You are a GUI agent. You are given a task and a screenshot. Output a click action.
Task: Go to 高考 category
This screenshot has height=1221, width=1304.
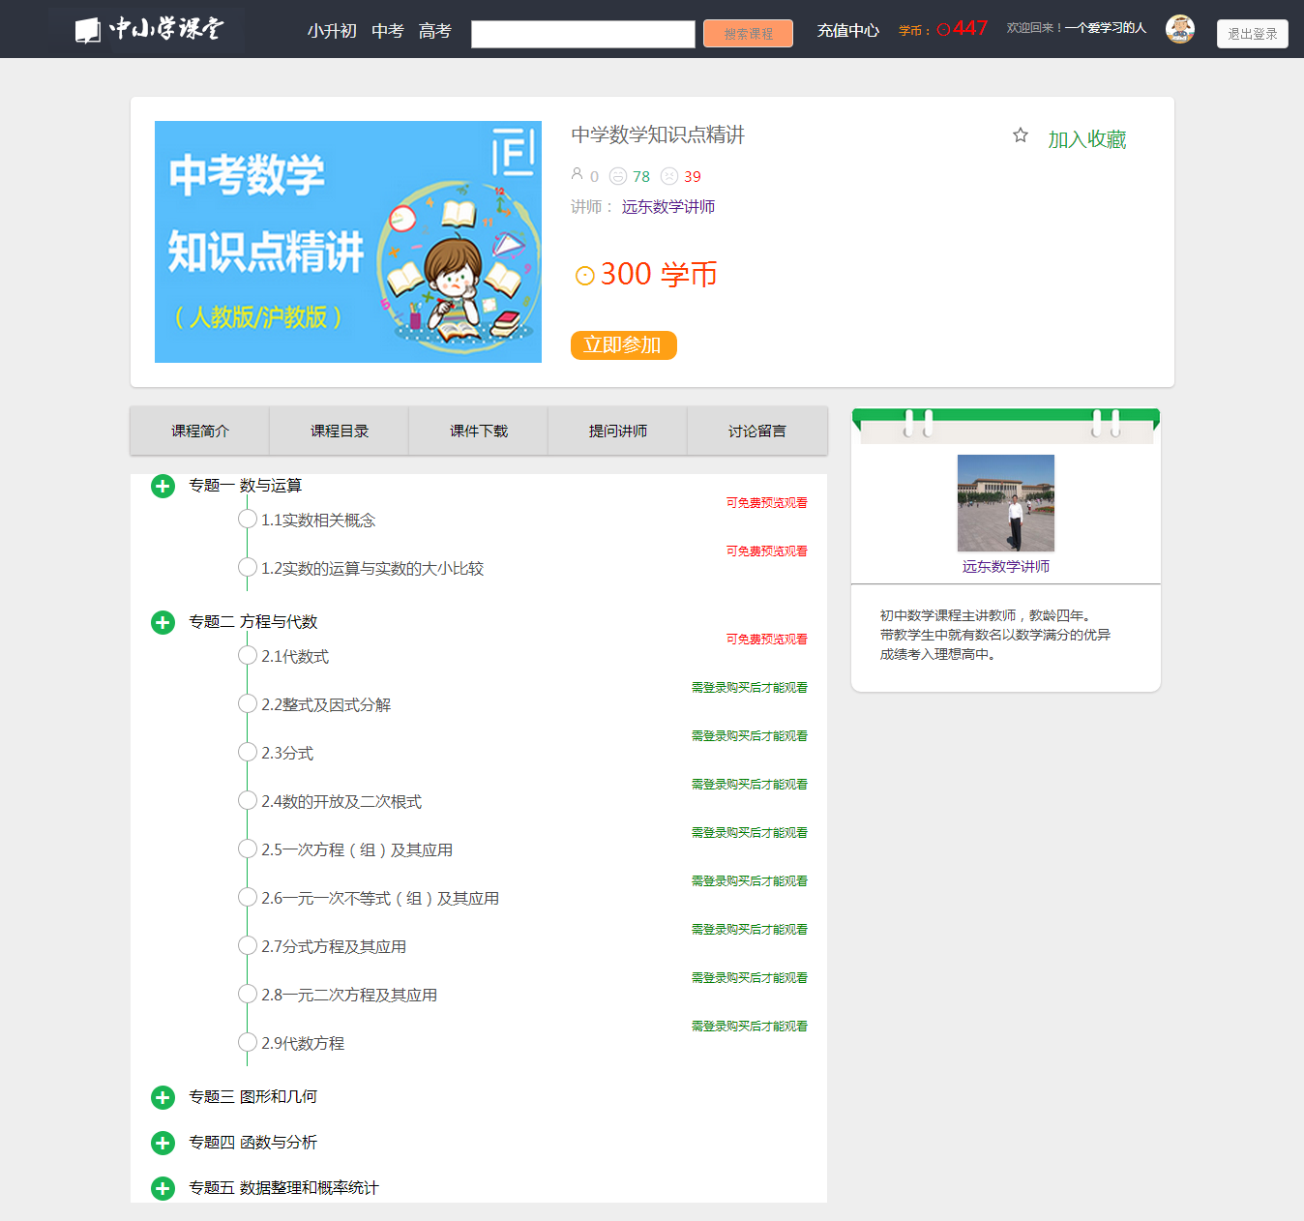pos(435,31)
